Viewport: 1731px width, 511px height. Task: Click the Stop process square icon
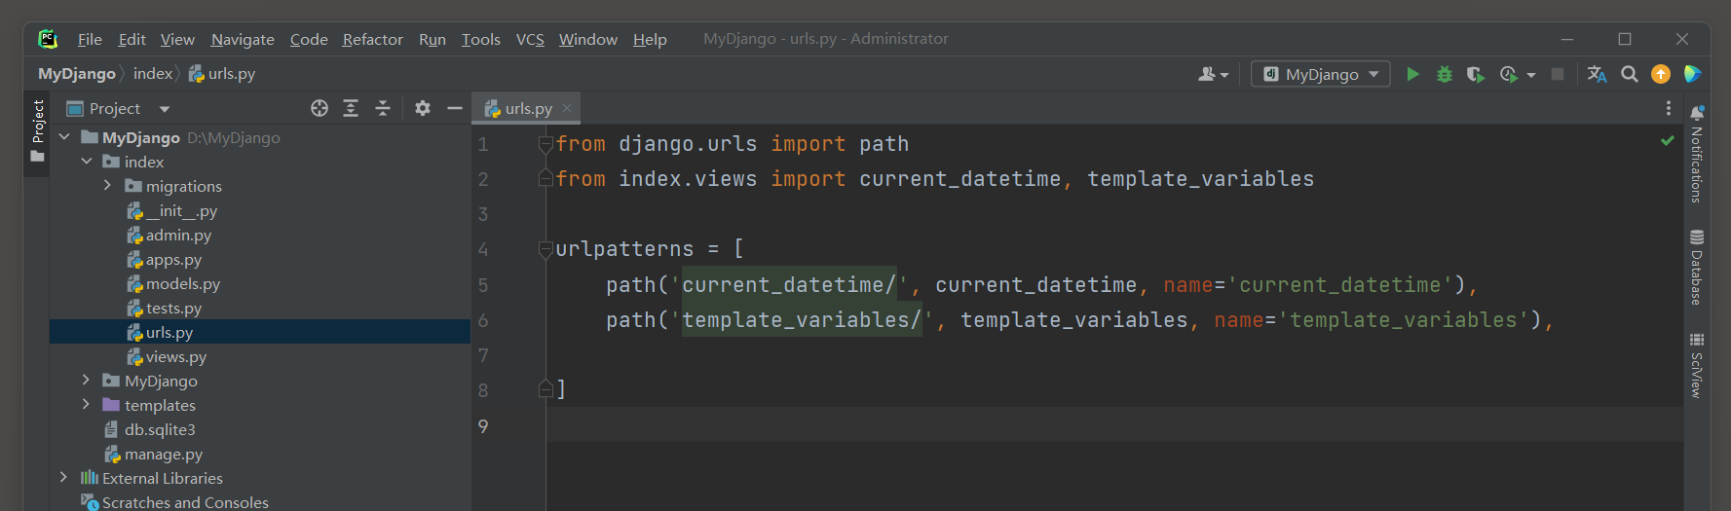pos(1558,74)
